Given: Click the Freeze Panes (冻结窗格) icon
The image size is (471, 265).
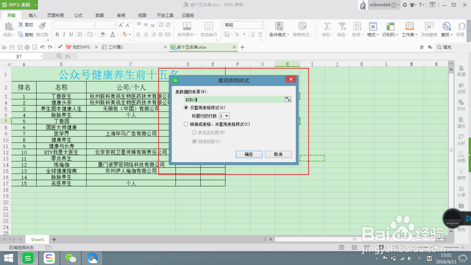Looking at the screenshot, I should pos(429,26).
